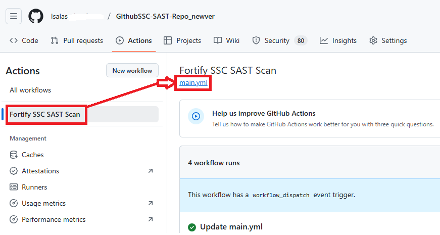Click the Fortify SSC SAST Scan page title

click(228, 70)
